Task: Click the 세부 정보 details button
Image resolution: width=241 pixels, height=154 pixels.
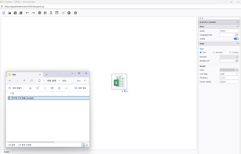Action: pyautogui.click(x=80, y=88)
